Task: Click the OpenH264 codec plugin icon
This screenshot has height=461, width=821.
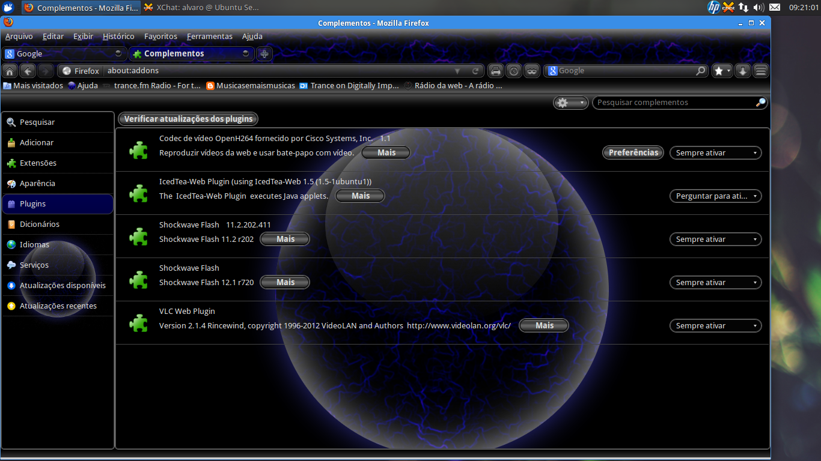Action: coord(139,150)
